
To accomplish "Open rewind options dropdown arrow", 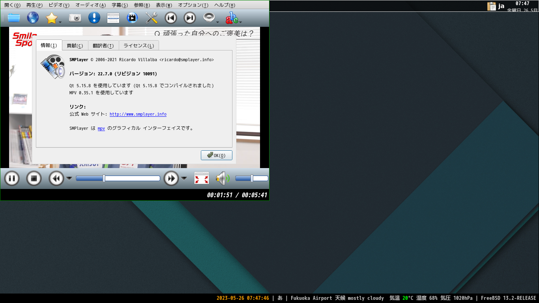I will click(x=69, y=178).
